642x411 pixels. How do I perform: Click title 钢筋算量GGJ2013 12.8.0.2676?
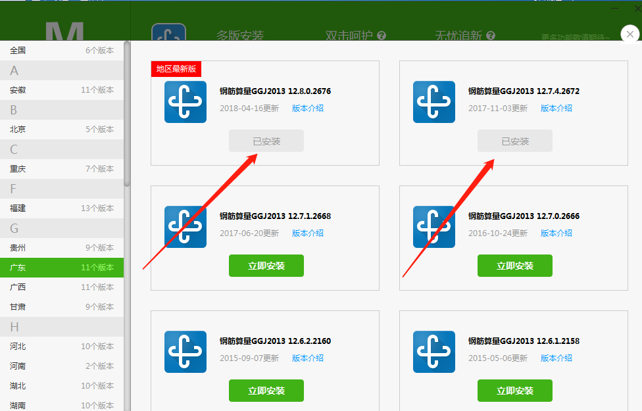click(x=275, y=91)
